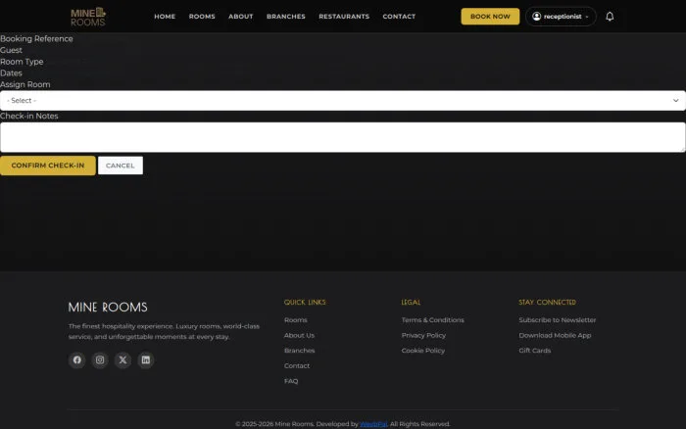
Task: Open the developer link in copyright line
Action: click(373, 424)
